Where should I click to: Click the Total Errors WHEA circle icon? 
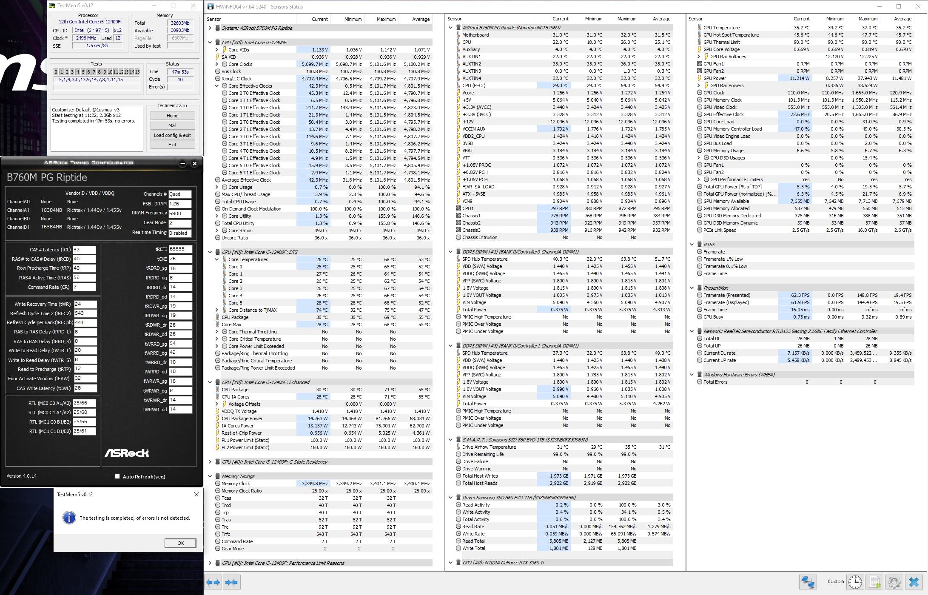click(700, 382)
